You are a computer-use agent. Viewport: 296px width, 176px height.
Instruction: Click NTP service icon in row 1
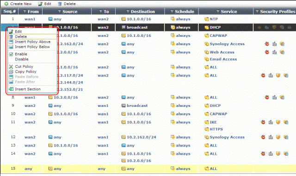coord(207,19)
